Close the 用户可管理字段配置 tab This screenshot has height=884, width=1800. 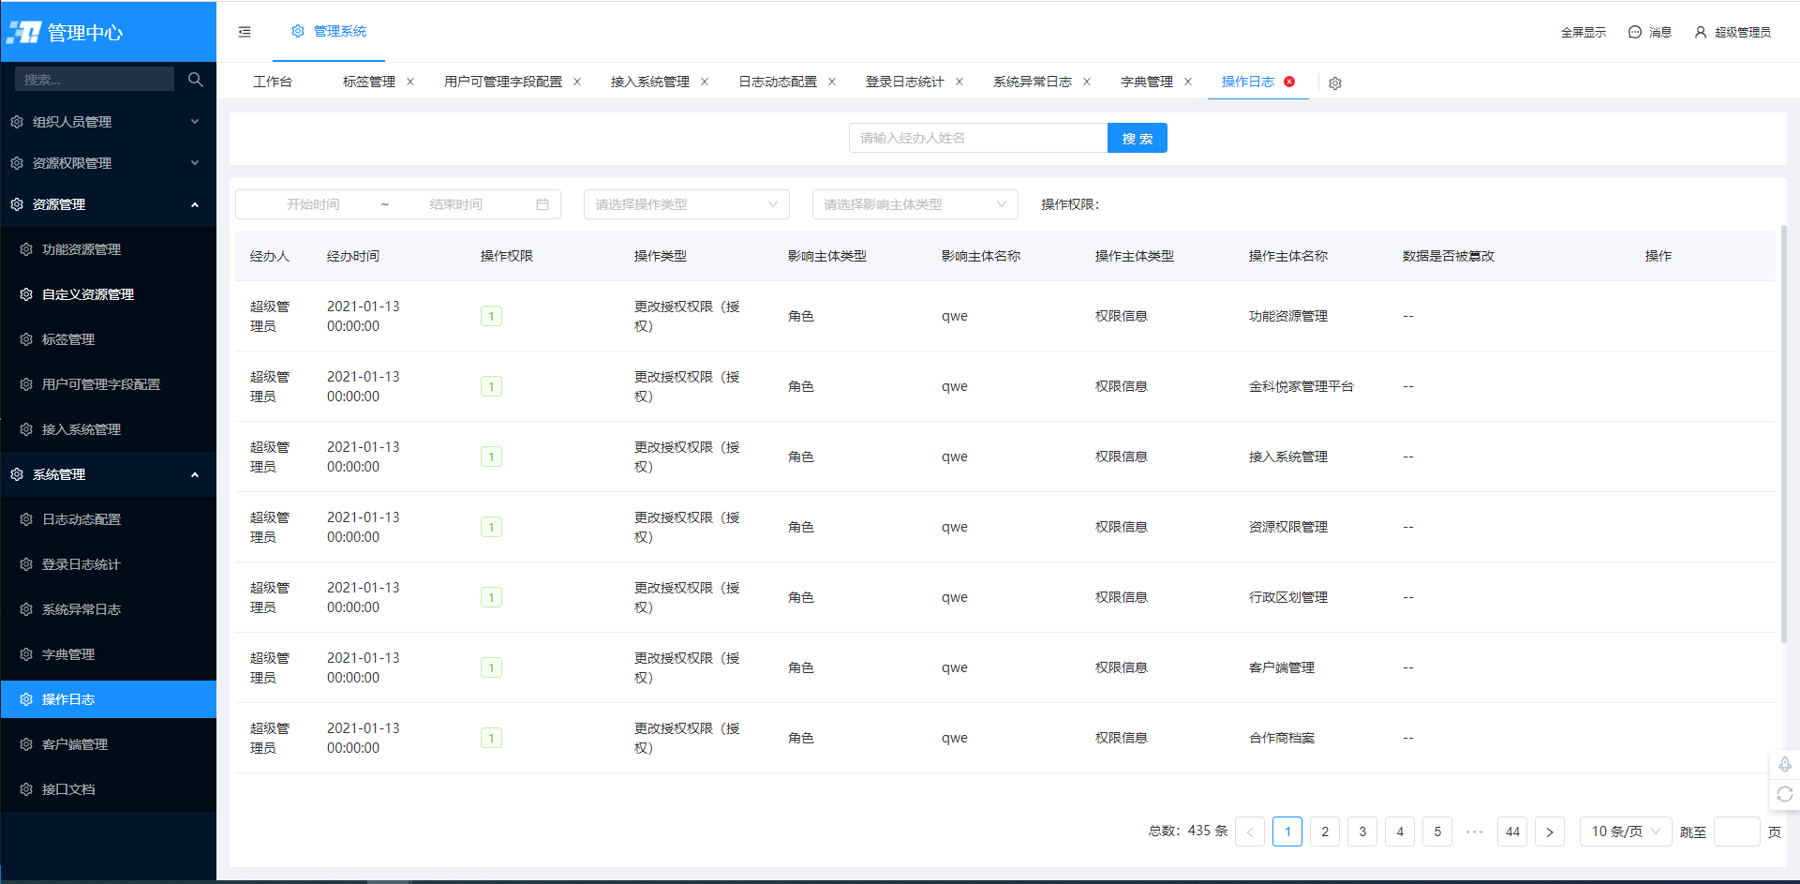pos(577,82)
